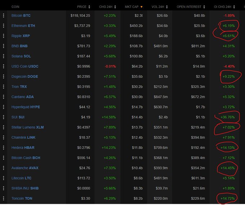The width and height of the screenshot is (245, 205).
Task: Select Bitcoin OI change -1.89%
Action: pyautogui.click(x=229, y=16)
